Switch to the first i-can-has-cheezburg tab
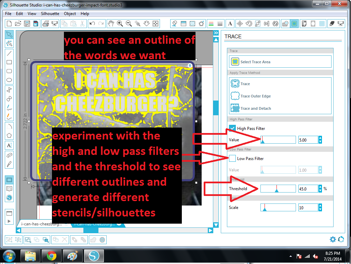Image resolution: width=351 pixels, height=264 pixels. 42,224
